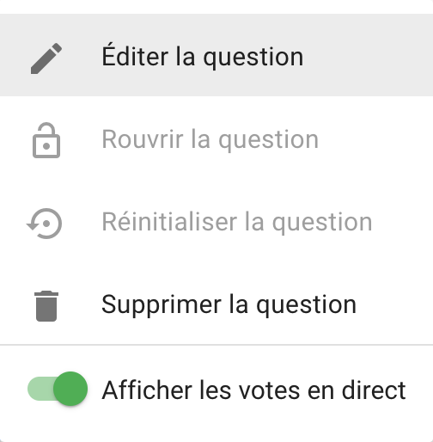This screenshot has height=442, width=433.
Task: Click the greyed-out word Réinitialiser
Action: click(x=169, y=221)
